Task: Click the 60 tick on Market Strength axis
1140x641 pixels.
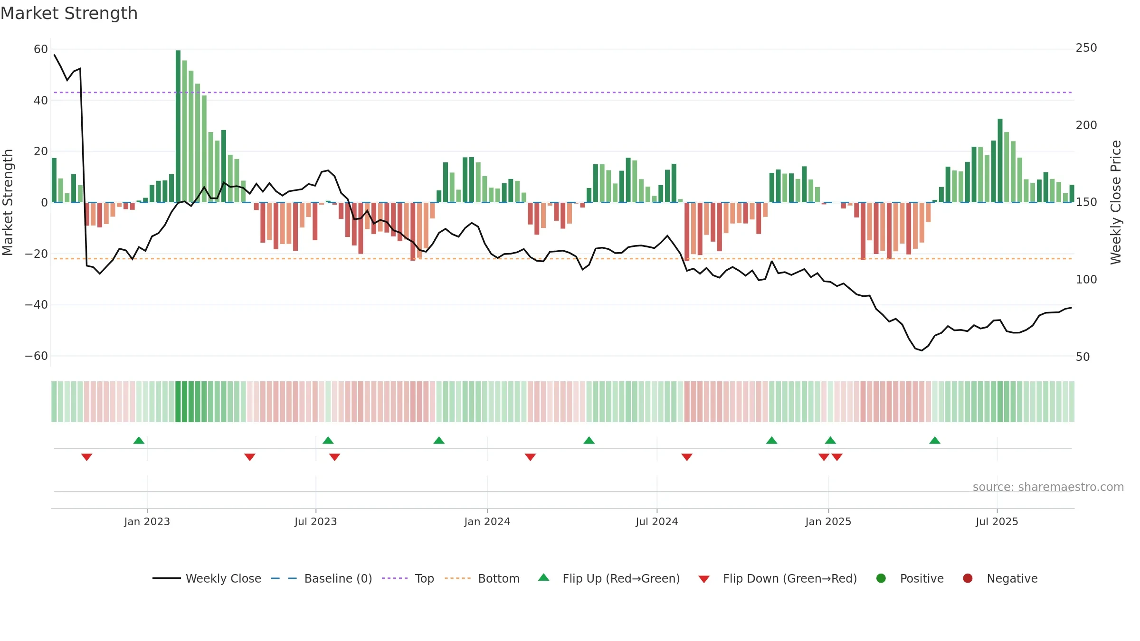Action: point(41,49)
